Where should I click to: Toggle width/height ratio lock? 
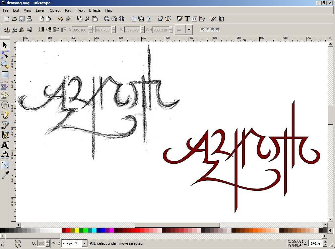tap(147, 30)
